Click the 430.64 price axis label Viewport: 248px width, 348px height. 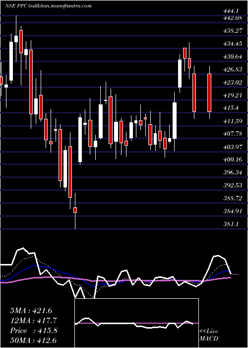[233, 57]
